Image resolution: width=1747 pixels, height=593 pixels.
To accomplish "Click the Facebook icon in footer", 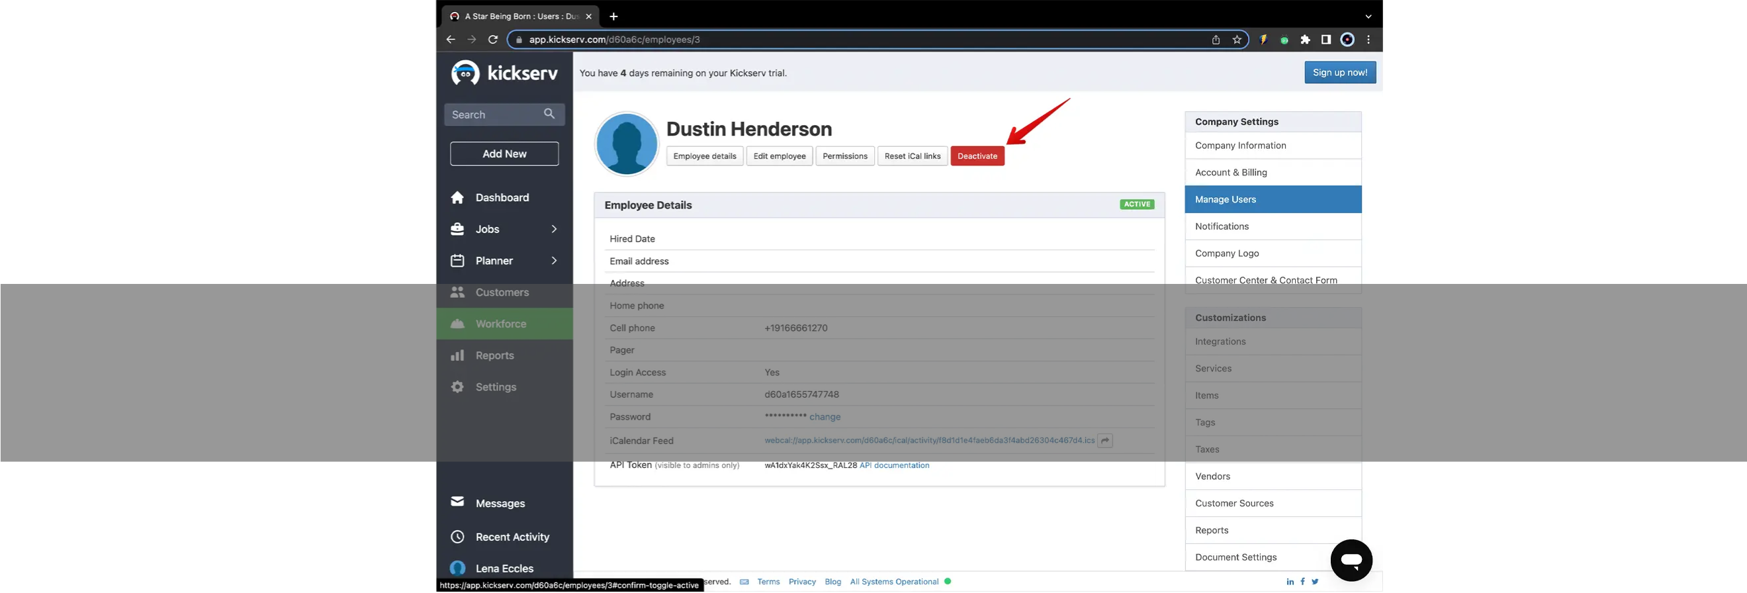I will 1303,582.
